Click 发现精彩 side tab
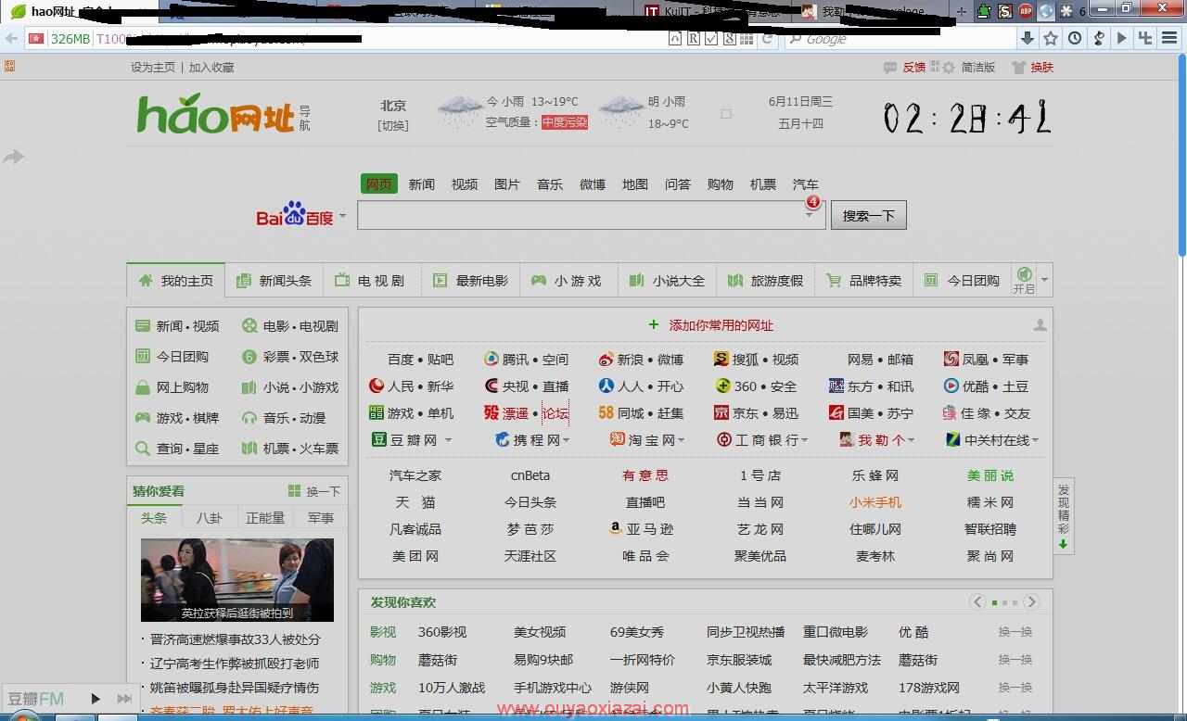This screenshot has width=1187, height=721. pyautogui.click(x=1064, y=516)
